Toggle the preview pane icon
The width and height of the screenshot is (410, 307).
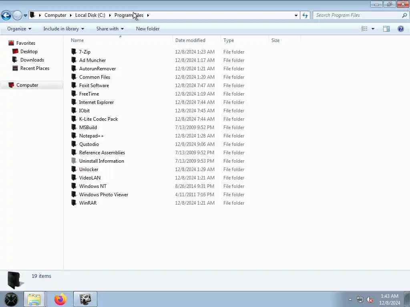(x=386, y=29)
